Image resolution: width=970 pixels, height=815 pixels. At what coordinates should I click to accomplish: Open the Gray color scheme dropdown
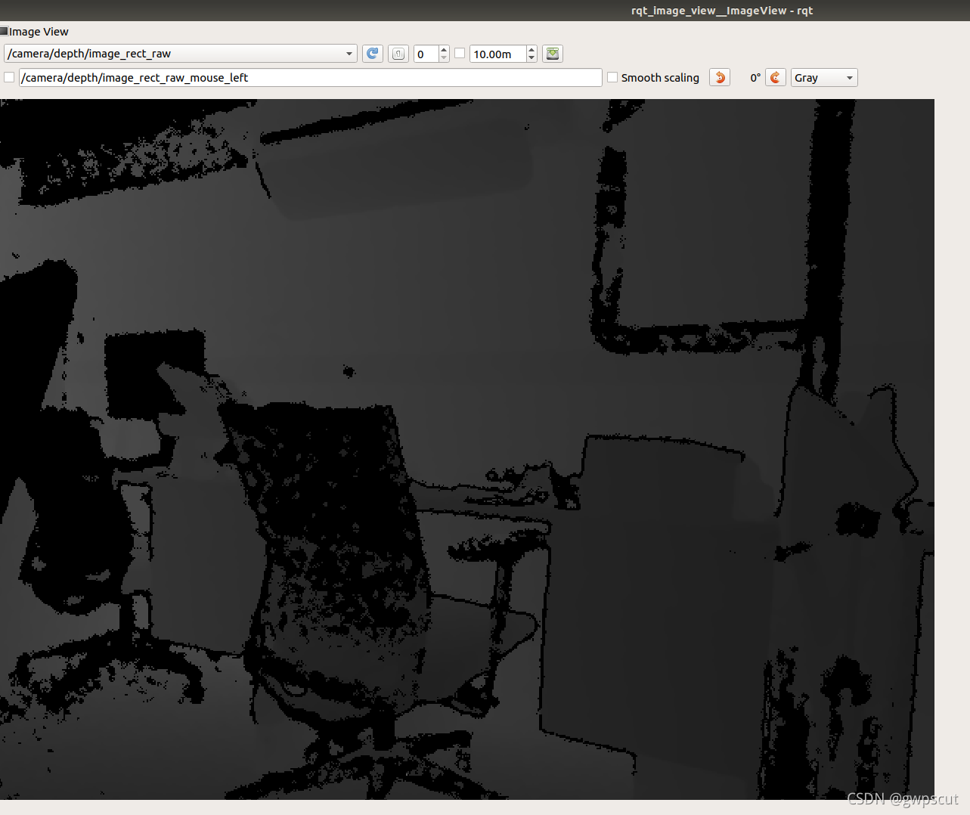pyautogui.click(x=824, y=78)
